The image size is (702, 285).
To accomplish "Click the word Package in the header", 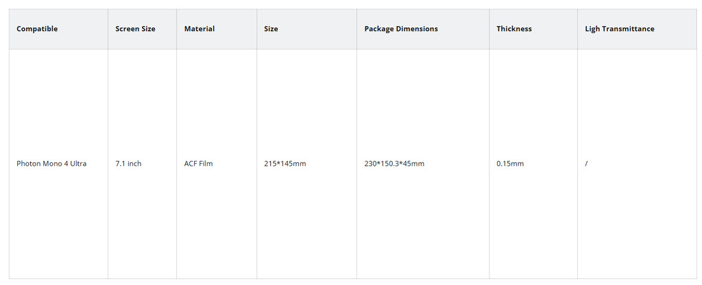I will click(x=379, y=29).
